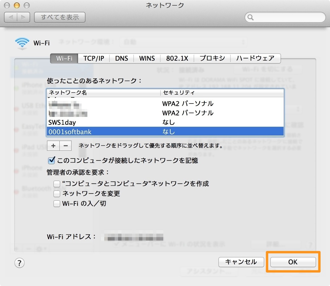Open the WINS tab
The height and width of the screenshot is (286, 330).
147,58
